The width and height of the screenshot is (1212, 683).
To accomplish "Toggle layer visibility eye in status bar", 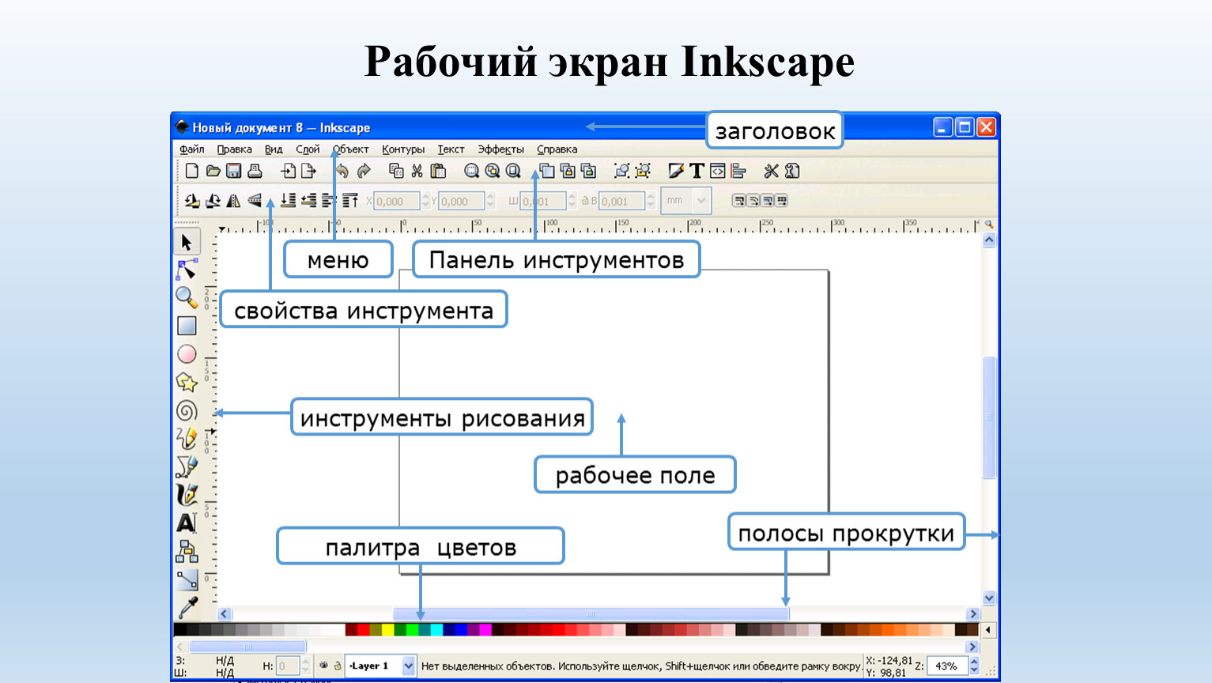I will tap(323, 666).
